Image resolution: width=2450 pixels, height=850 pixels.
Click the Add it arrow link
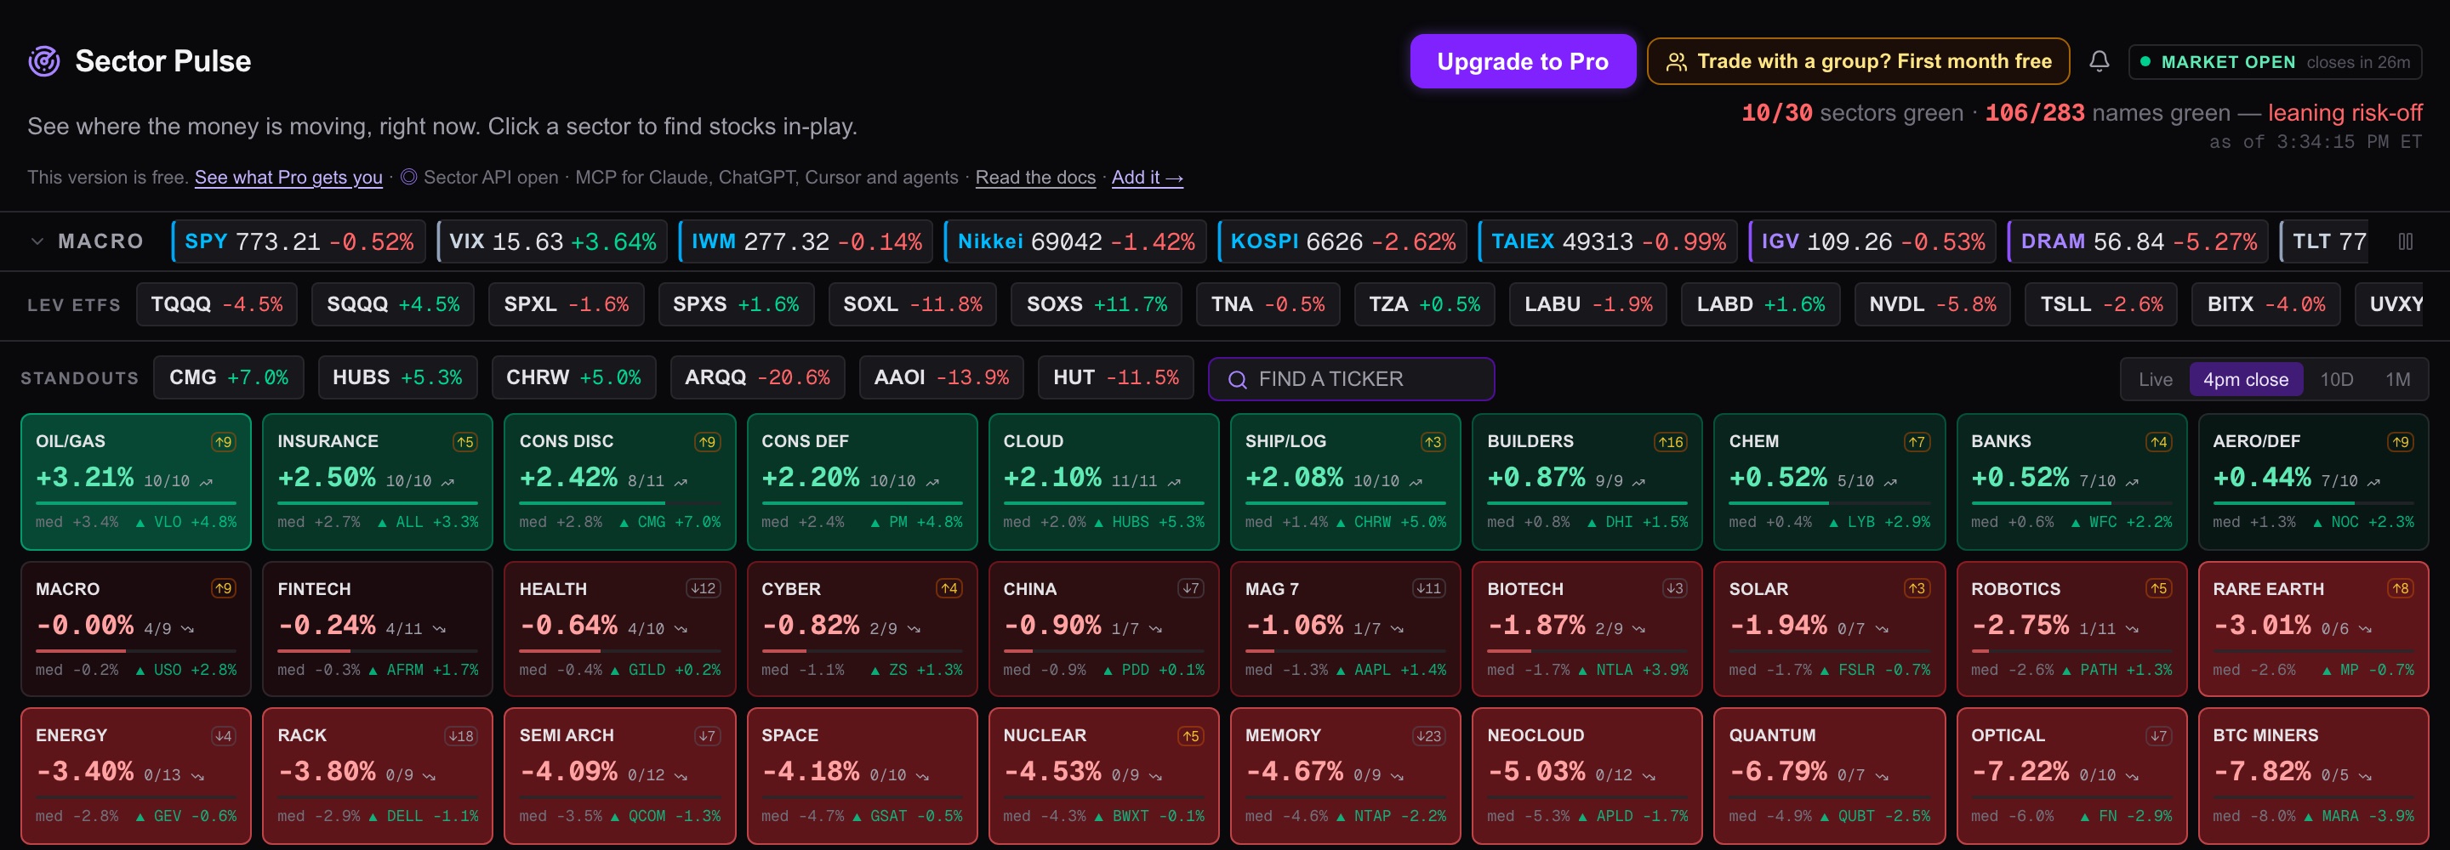coord(1147,177)
